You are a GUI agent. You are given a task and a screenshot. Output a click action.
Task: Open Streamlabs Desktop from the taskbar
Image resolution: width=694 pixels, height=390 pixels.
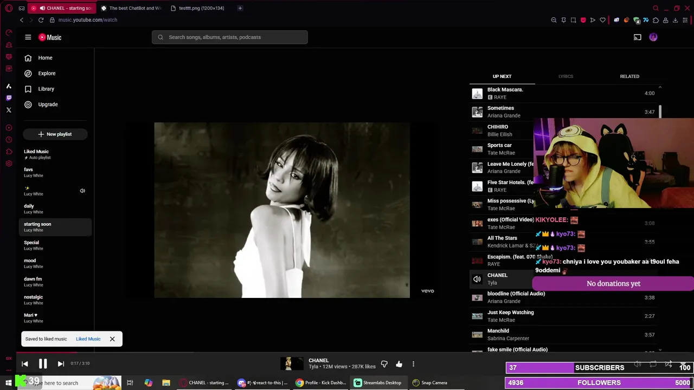(x=377, y=383)
